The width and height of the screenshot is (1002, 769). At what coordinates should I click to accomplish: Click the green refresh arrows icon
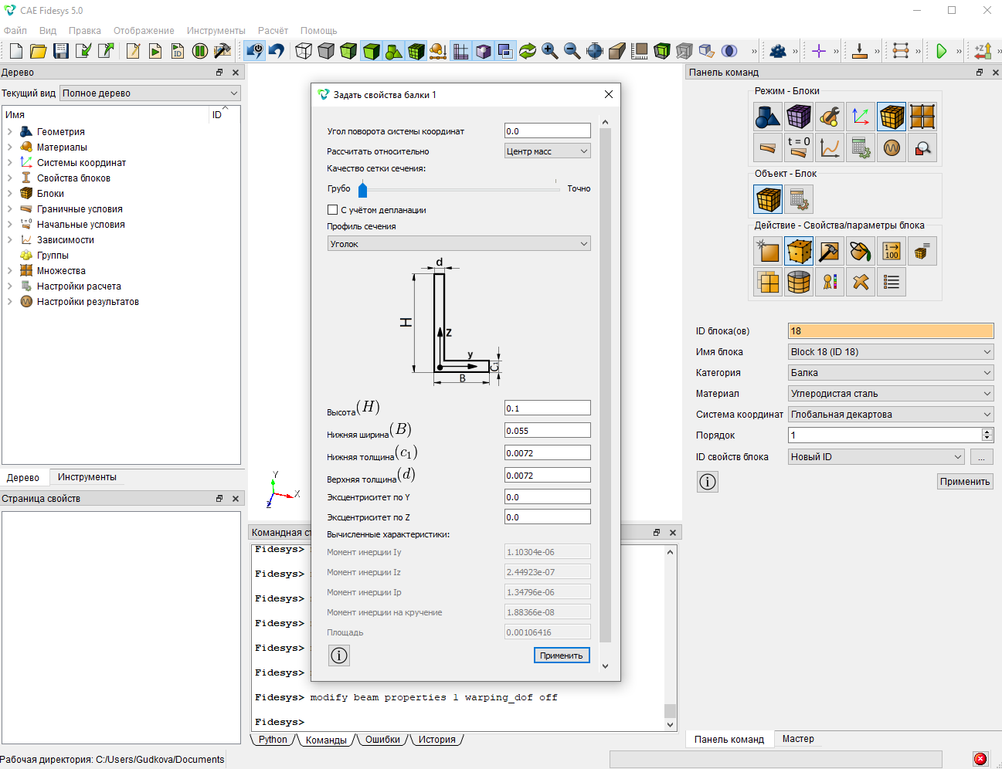click(x=528, y=51)
